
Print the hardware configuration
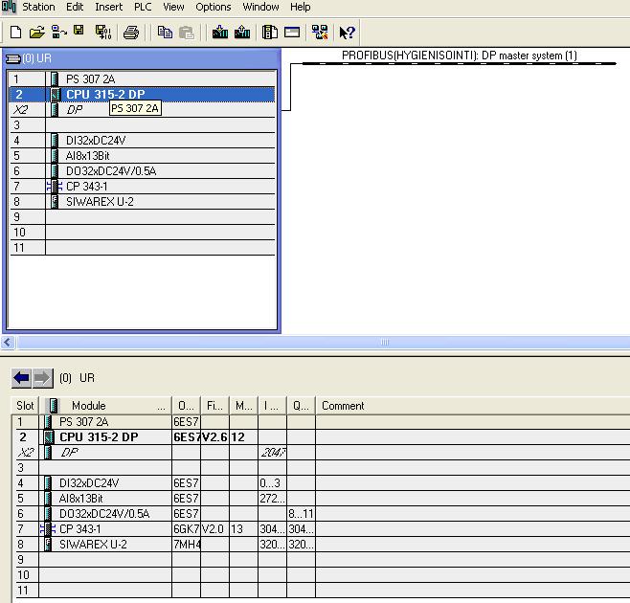pos(131,33)
